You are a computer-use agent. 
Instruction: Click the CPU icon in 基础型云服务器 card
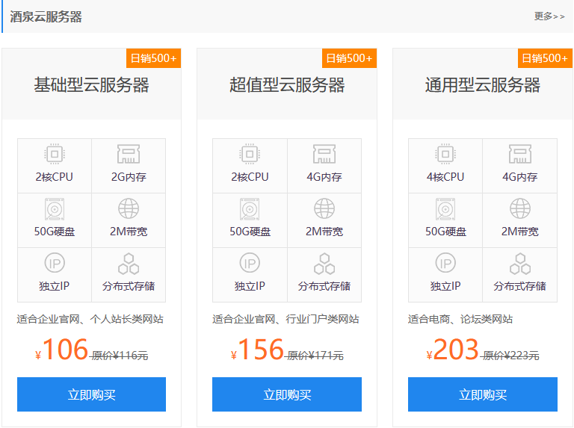(55, 154)
